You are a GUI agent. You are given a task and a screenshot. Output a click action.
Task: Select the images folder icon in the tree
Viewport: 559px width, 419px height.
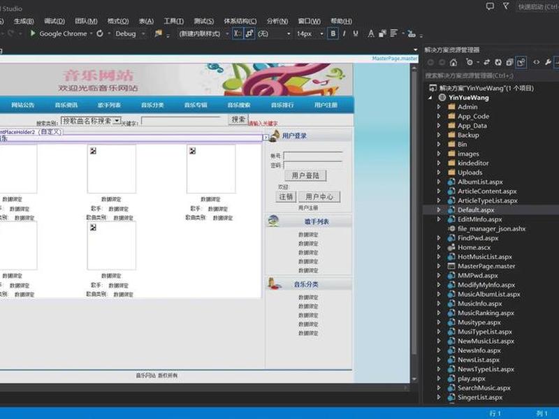pyautogui.click(x=451, y=154)
